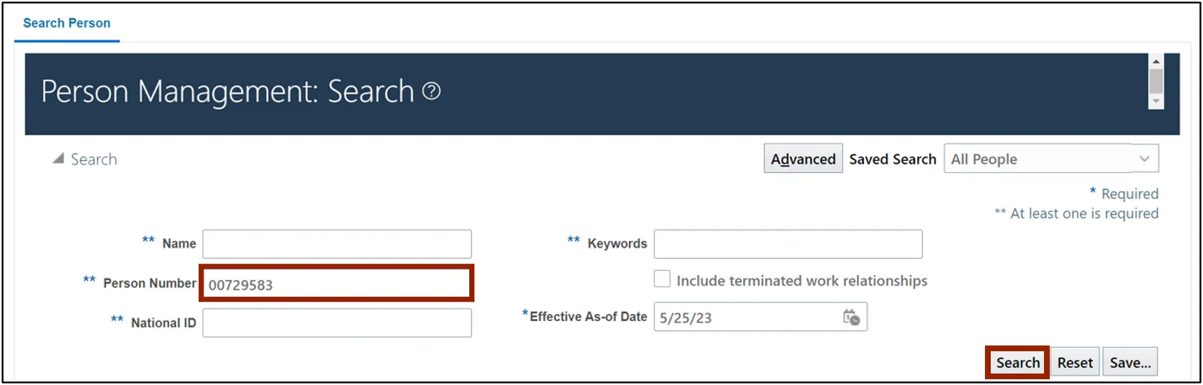Click the header scrollbar up arrow
Image resolution: width=1203 pixels, height=385 pixels.
[x=1156, y=62]
